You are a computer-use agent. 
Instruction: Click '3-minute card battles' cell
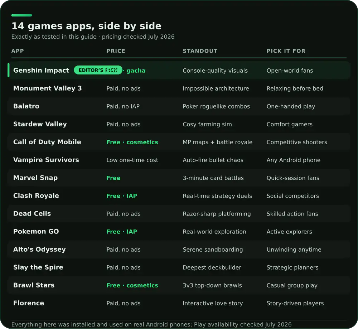tap(213, 178)
